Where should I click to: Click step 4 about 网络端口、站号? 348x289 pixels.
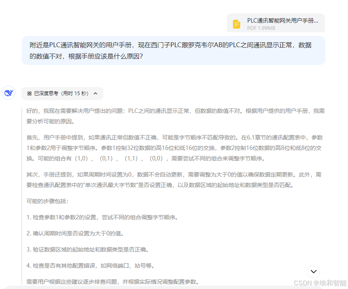click(x=90, y=266)
